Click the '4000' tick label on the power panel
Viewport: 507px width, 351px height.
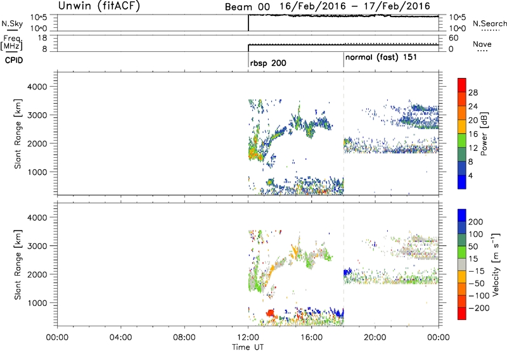[x=37, y=87]
